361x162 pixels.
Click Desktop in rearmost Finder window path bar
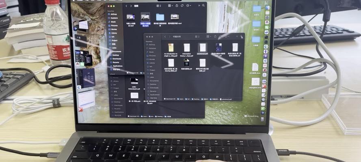click(x=159, y=116)
